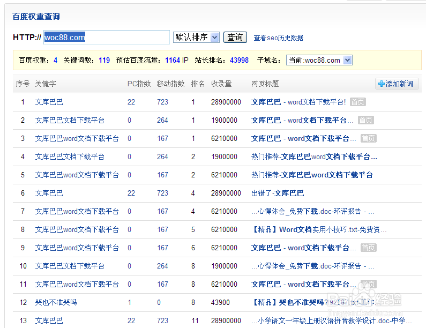Open page title link in row 11
426x328 pixels.
pos(303,284)
